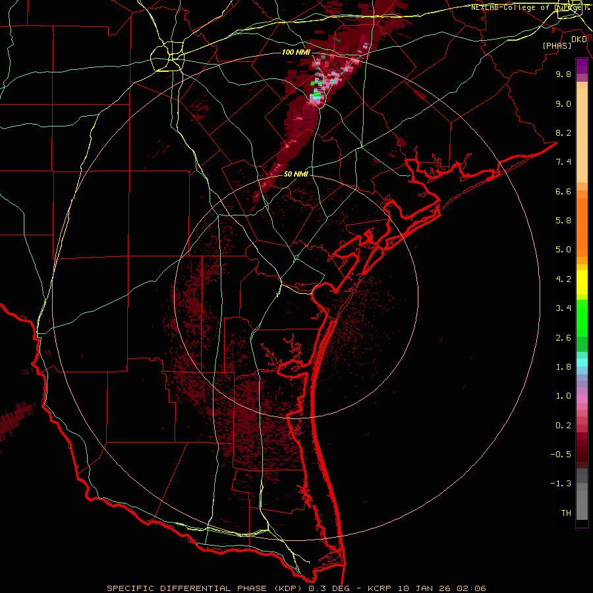
Task: Click the 0.2 value on color scale
Action: click(x=563, y=426)
